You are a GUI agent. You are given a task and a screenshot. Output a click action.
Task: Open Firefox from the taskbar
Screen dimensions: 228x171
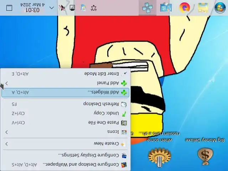185,7
